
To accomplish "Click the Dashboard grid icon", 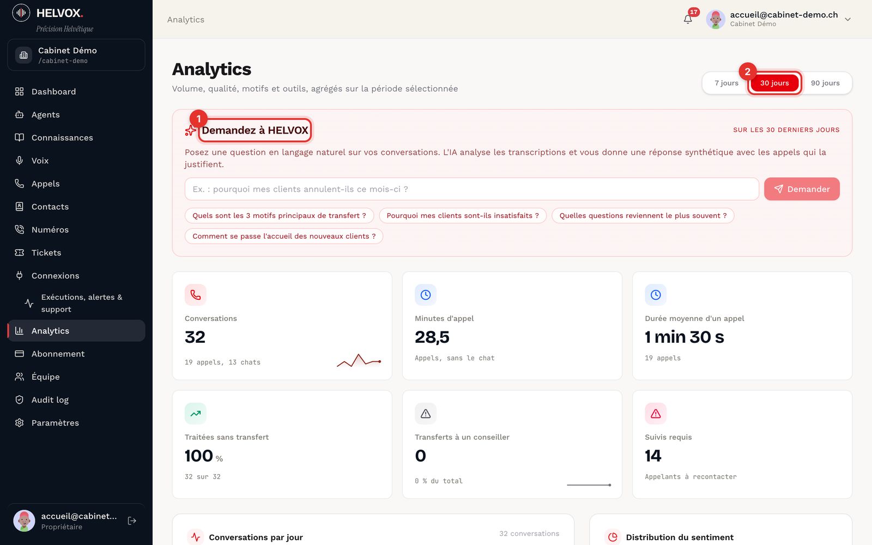I will tap(20, 92).
